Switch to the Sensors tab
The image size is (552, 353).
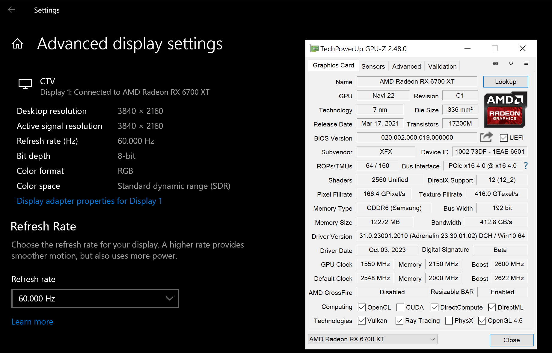click(x=373, y=67)
